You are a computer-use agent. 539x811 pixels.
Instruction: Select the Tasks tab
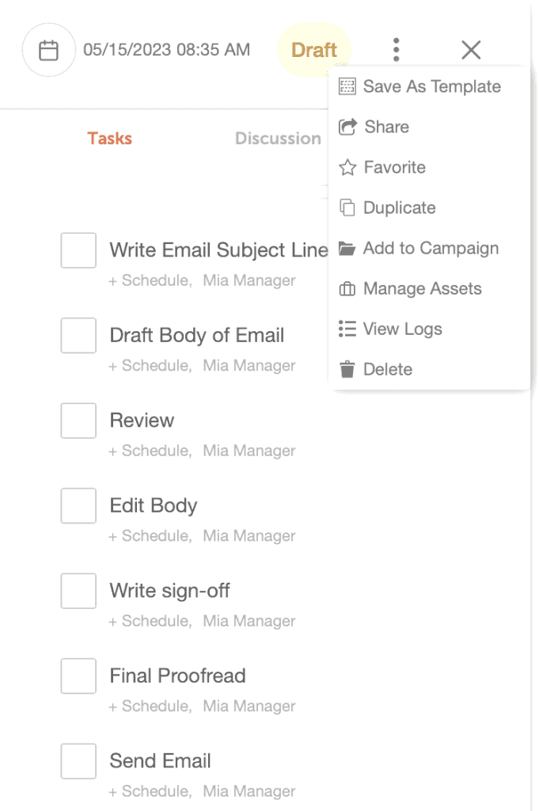pos(109,139)
